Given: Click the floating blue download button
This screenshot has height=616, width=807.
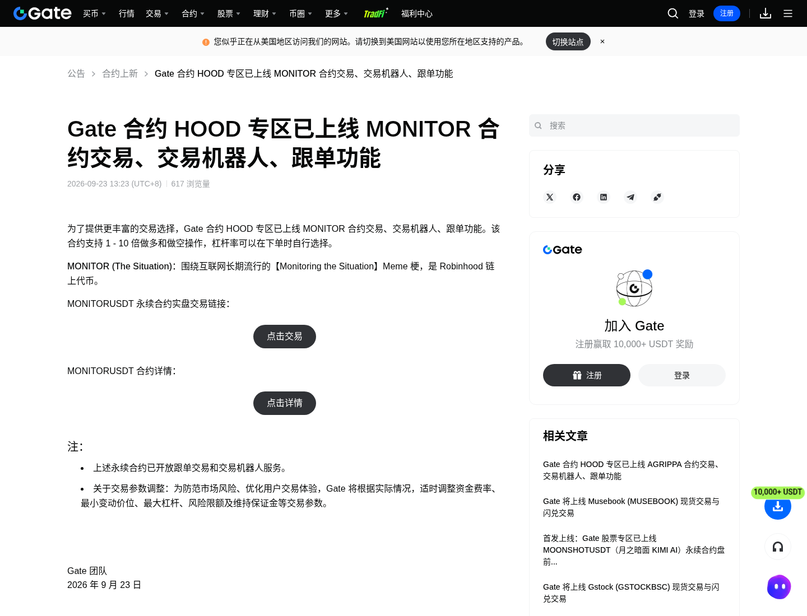Looking at the screenshot, I should (x=778, y=507).
